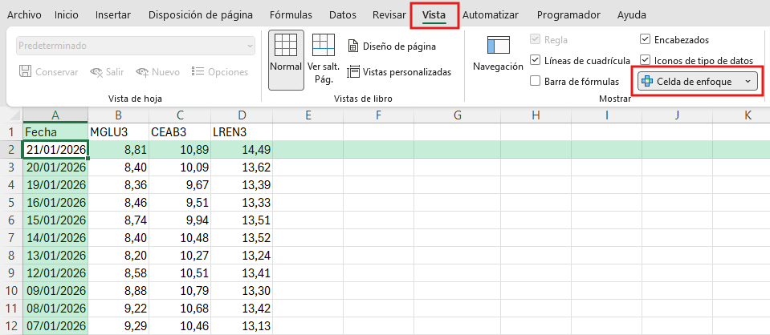Uncheck the Encabezados checkbox
The image size is (770, 335).
click(646, 40)
